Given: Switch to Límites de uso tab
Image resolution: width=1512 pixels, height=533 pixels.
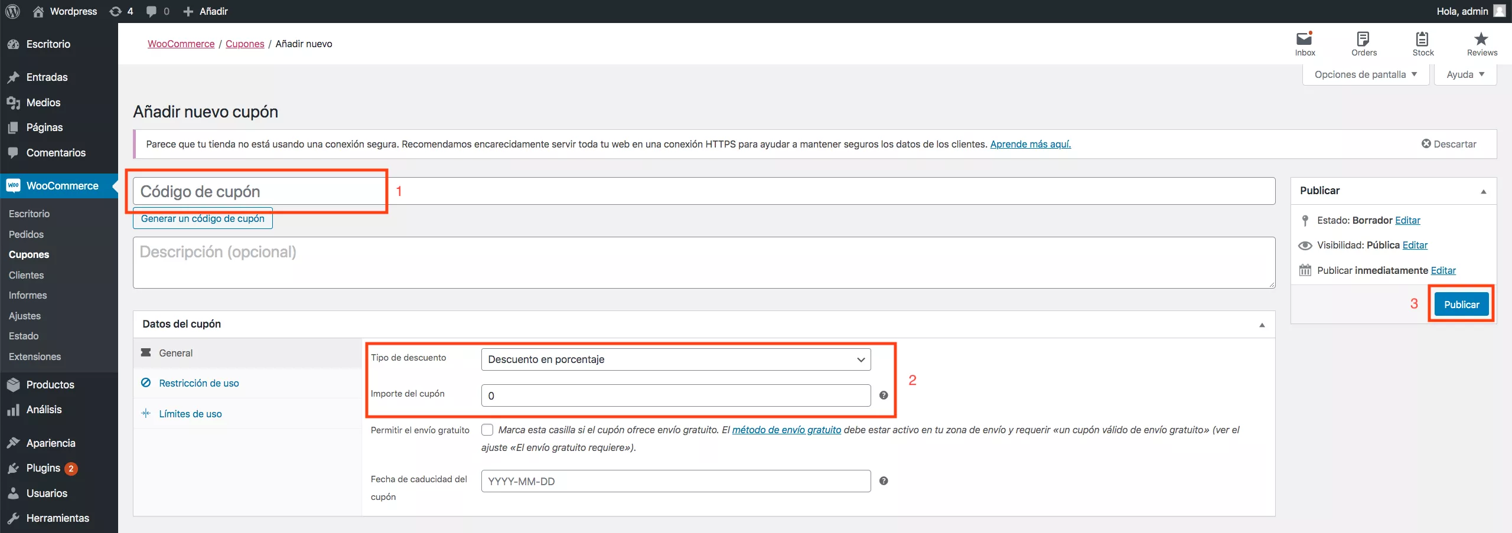Looking at the screenshot, I should [247, 414].
